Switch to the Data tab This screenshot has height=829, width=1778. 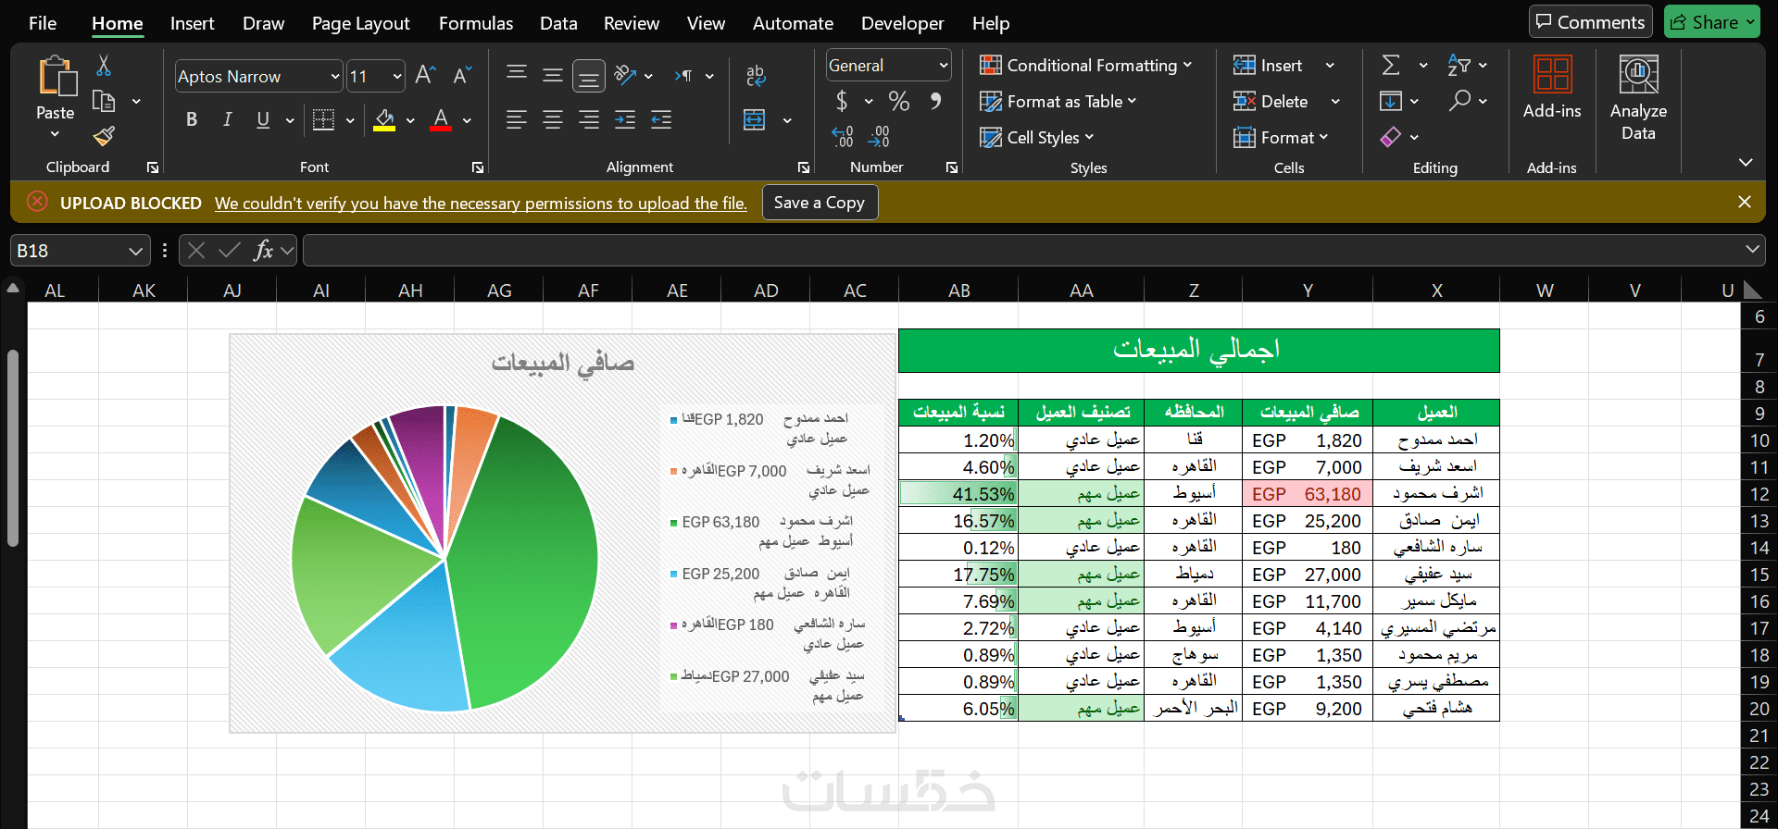coord(558,23)
